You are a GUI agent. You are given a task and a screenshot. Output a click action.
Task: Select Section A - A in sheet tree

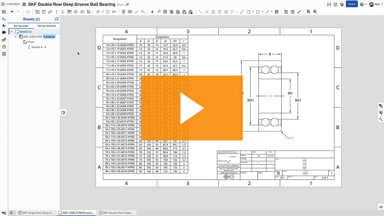tap(39, 47)
